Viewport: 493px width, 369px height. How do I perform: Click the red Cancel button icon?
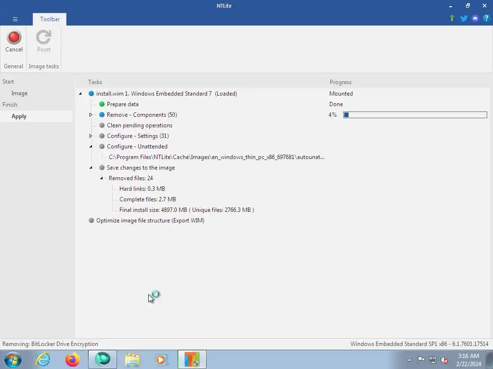(14, 37)
